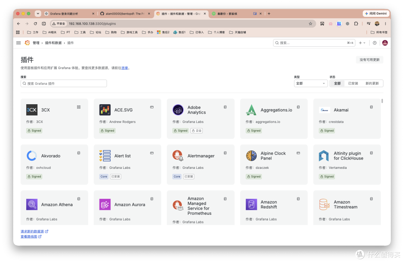This screenshot has width=404, height=263.
Task: Click author text 'Vertamedia'
Action: (x=338, y=167)
